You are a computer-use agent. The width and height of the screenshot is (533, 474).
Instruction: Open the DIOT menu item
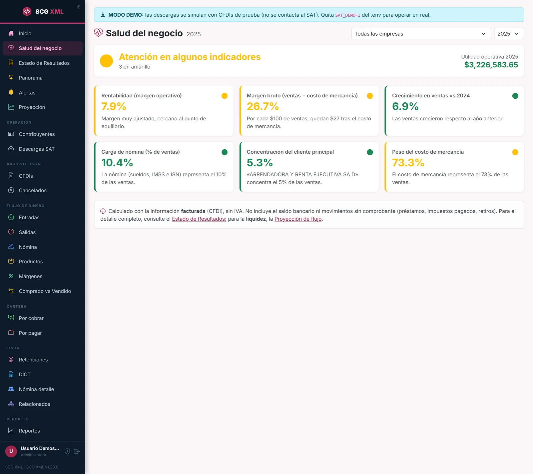pos(43,374)
